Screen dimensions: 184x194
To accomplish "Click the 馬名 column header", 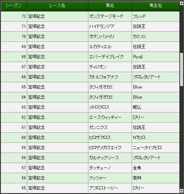I will [x=110, y=6].
